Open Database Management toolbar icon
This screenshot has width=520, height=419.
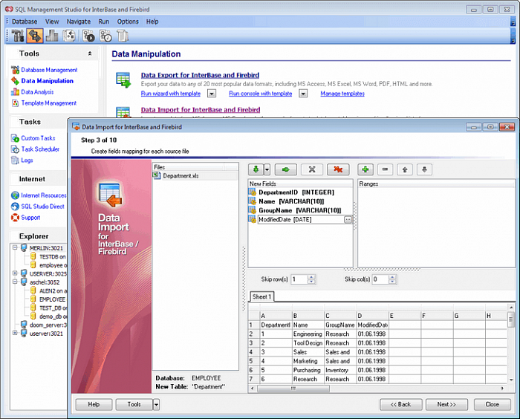18,36
